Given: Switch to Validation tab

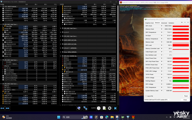Looking at the screenshot, I should click(x=171, y=23).
